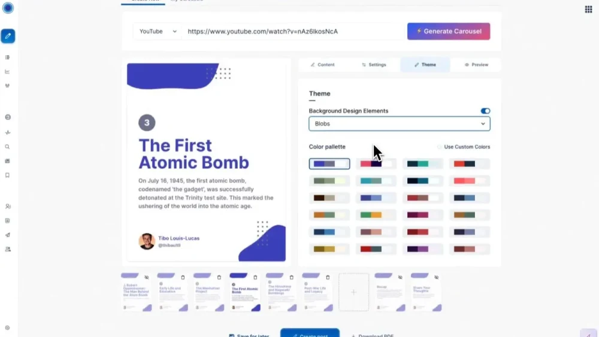The width and height of the screenshot is (599, 337).
Task: Choose the pink and navy color palette
Action: coord(376,164)
